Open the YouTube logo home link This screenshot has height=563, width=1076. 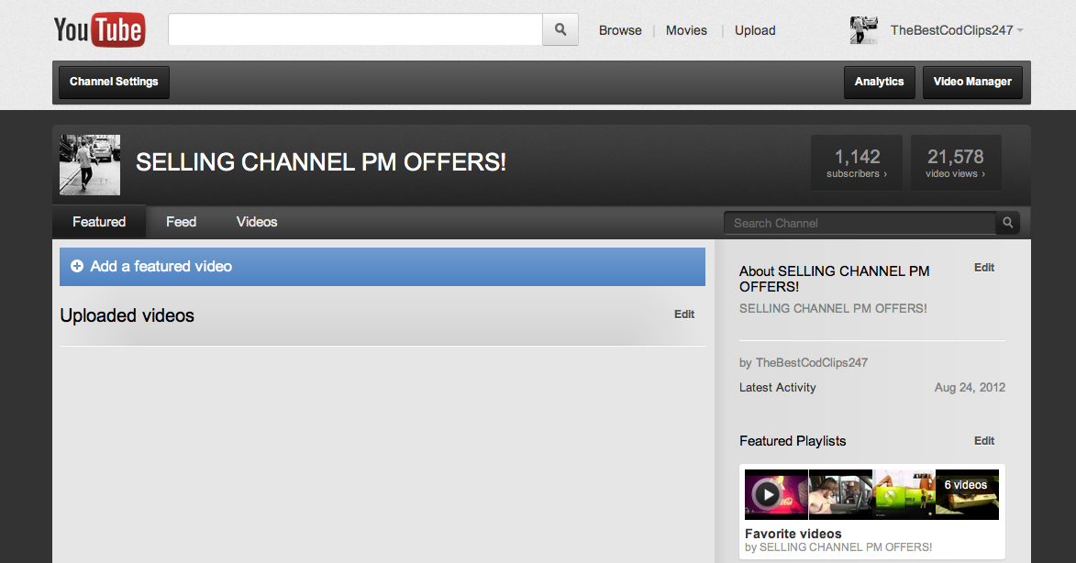pos(99,29)
